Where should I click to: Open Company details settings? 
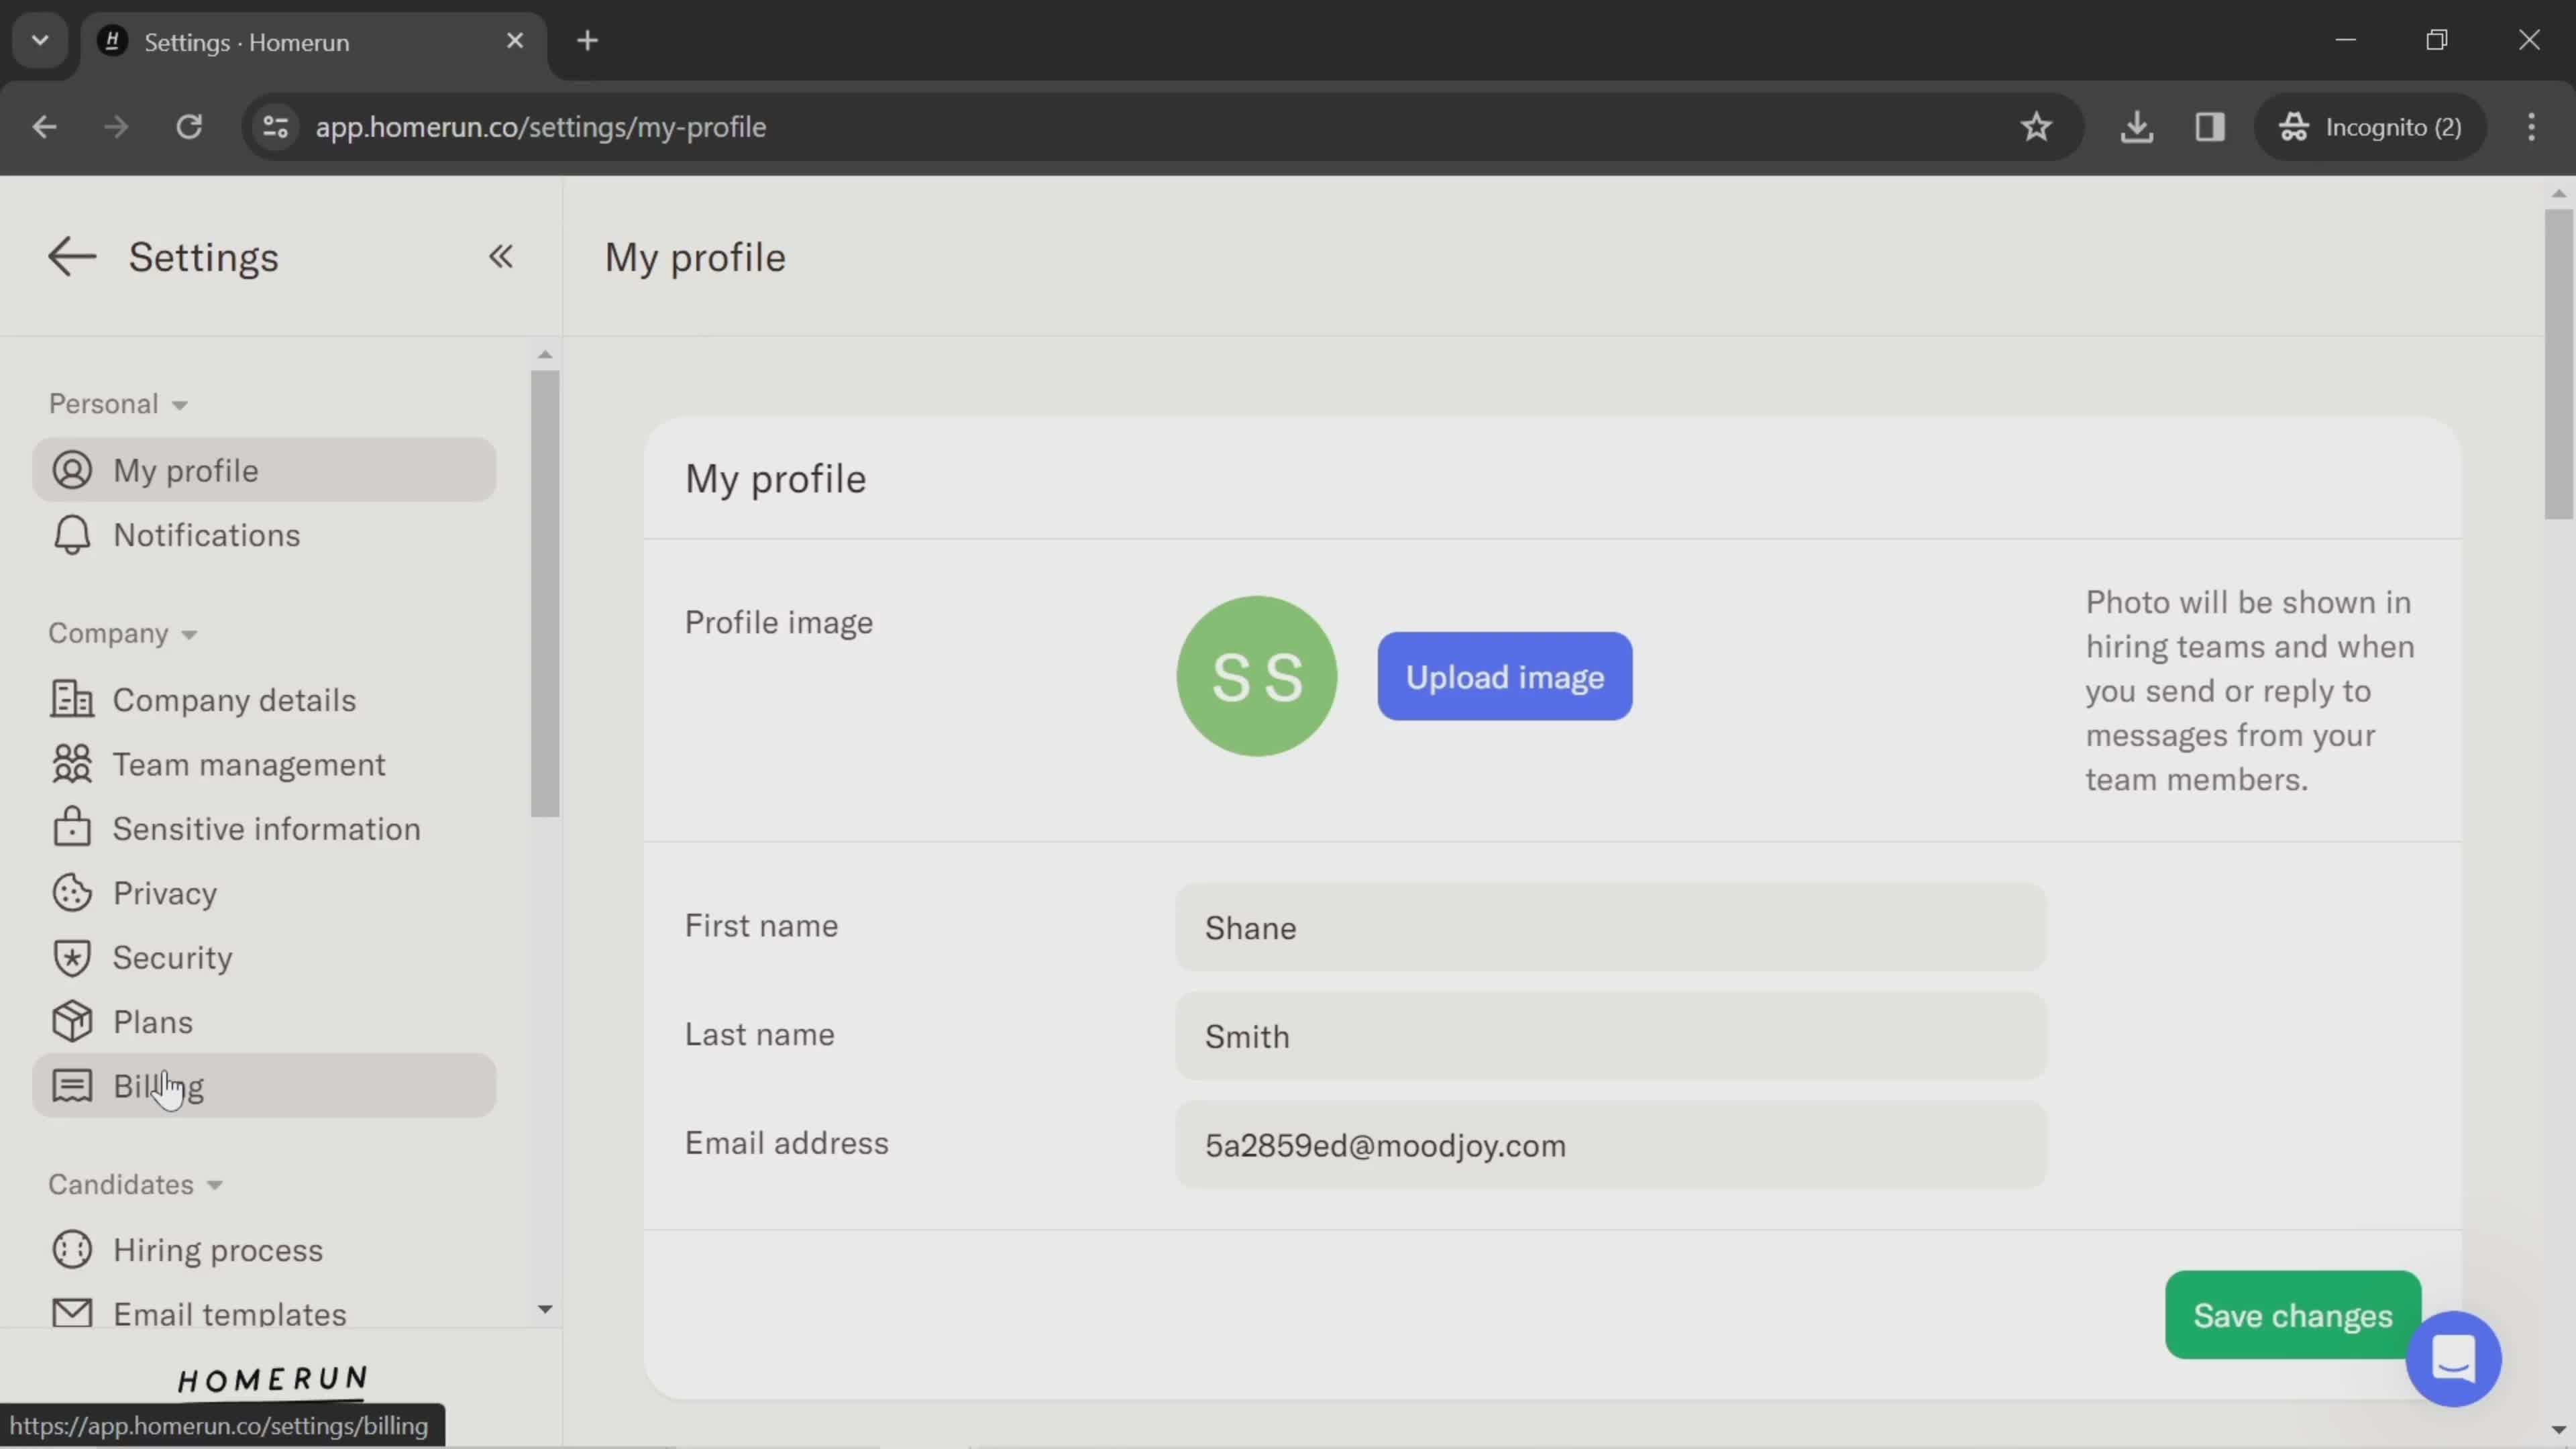click(264, 699)
